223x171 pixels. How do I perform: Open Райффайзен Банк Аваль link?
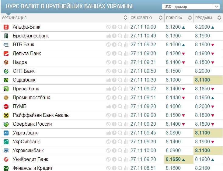click(x=41, y=115)
